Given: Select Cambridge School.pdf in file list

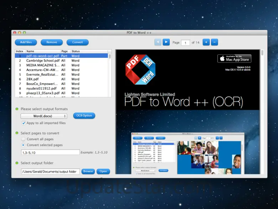Looking at the screenshot, I should point(43,61).
